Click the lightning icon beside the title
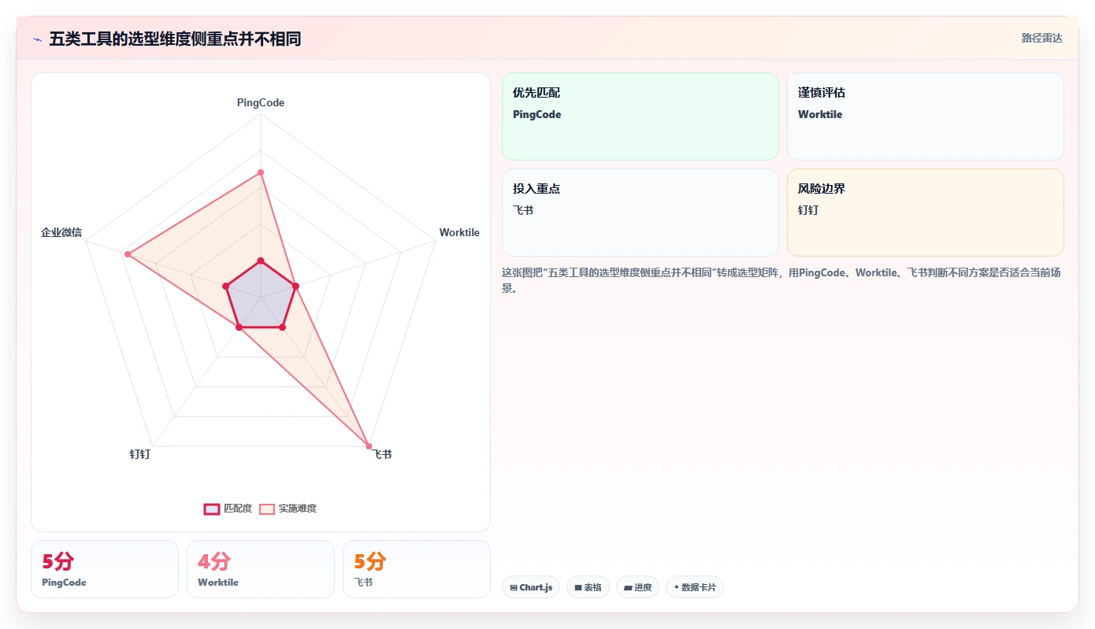 (x=37, y=39)
